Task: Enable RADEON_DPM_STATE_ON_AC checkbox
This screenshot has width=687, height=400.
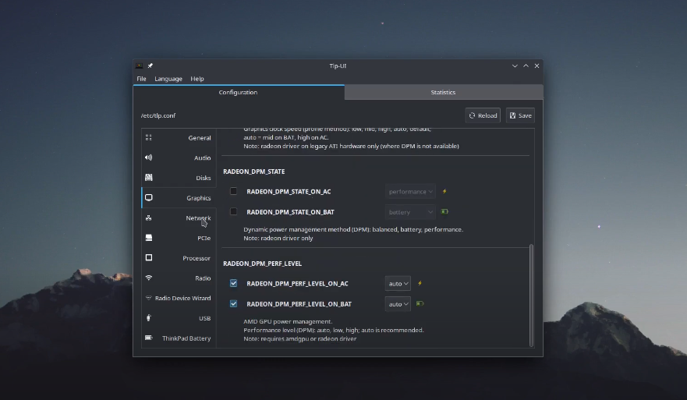Action: tap(233, 191)
